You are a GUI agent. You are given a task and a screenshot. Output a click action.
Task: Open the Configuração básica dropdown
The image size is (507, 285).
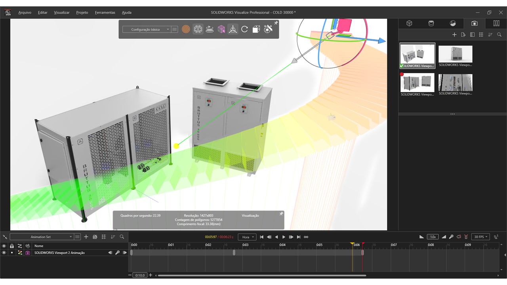coord(146,29)
